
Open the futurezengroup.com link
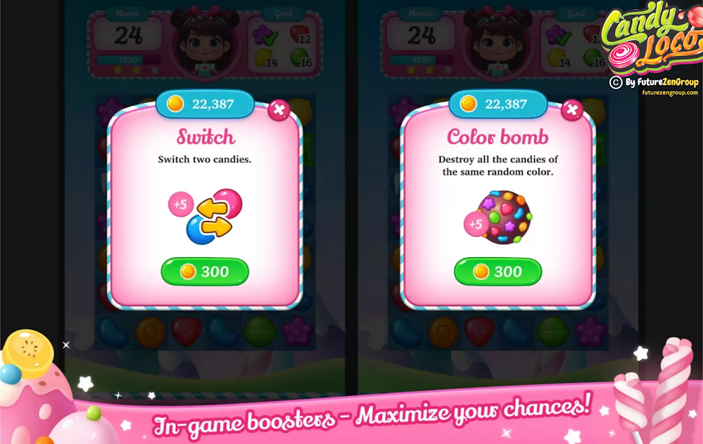(x=670, y=93)
